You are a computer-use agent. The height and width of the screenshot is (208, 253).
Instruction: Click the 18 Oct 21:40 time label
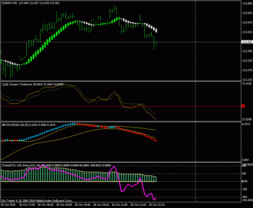pos(138,205)
